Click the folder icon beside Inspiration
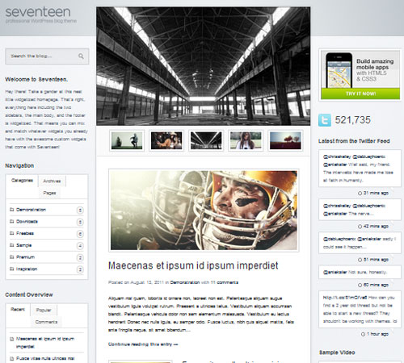The width and height of the screenshot is (404, 363). (12, 269)
